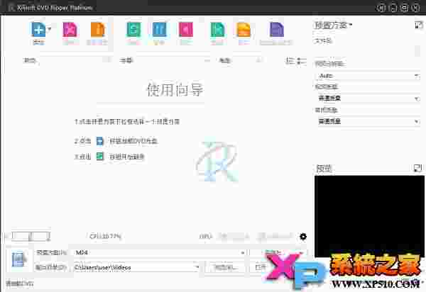Image resolution: width=426 pixels, height=292 pixels.
Task: Click the orange file icon left of the green one
Action: [x=97, y=29]
